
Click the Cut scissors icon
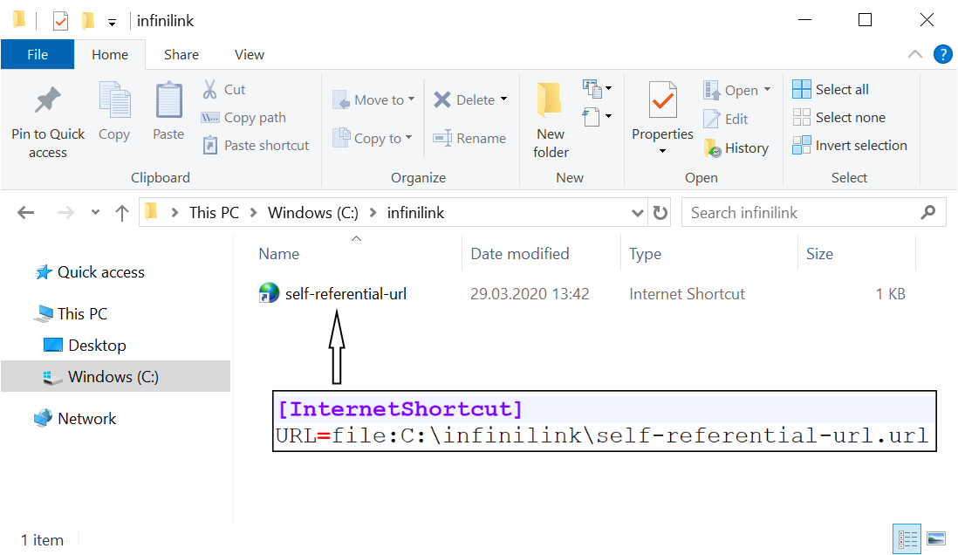[x=210, y=89]
